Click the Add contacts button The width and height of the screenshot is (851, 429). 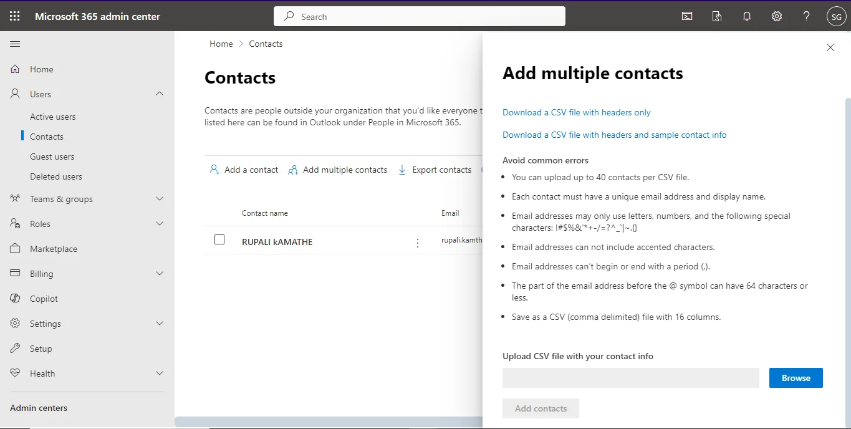(x=541, y=408)
